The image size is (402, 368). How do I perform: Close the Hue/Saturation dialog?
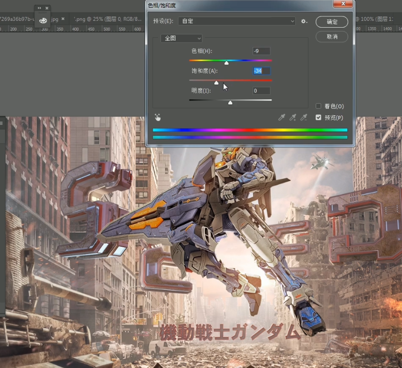[343, 4]
